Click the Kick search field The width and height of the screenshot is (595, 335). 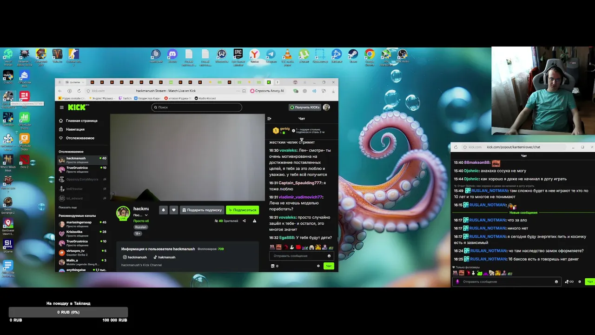click(197, 107)
